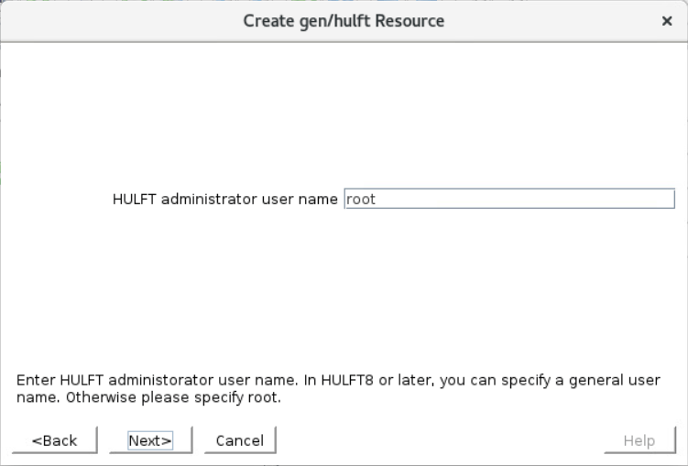Advance the wizard with Next>
Screen dimensions: 688x466
point(150,440)
